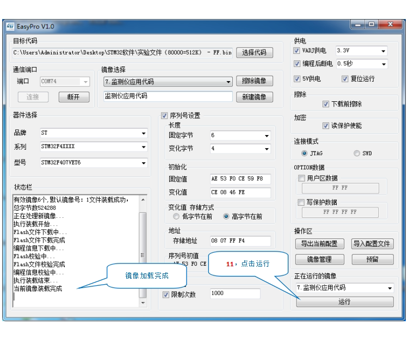Click the 限制次数 value field 1000
This screenshot has height=343, width=408.
(235, 293)
